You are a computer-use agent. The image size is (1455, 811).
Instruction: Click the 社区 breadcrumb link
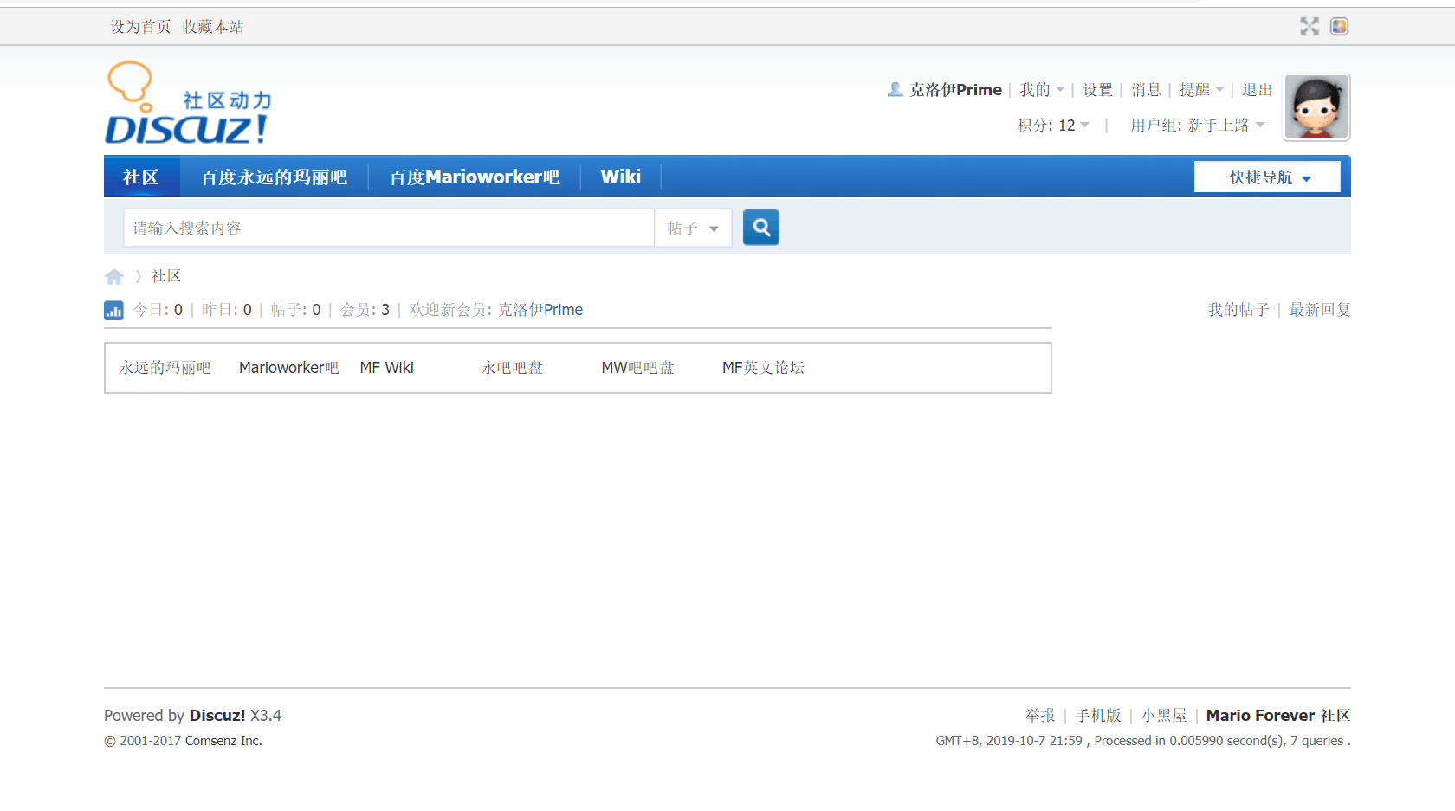coord(166,276)
